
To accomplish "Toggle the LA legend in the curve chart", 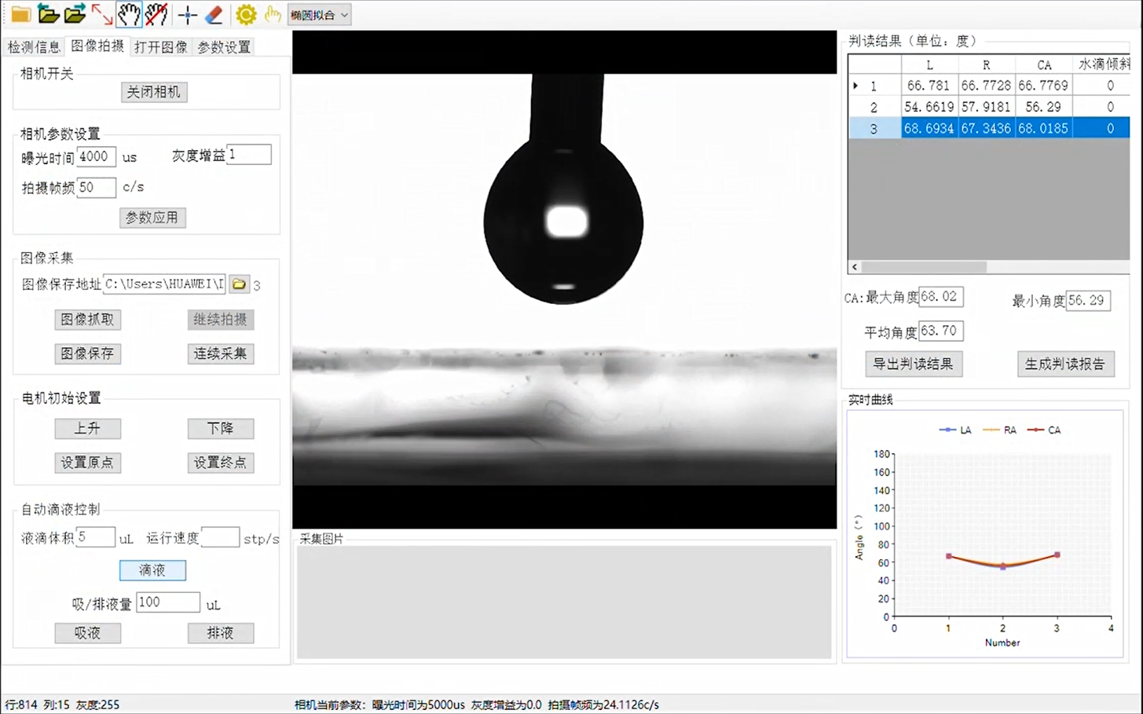I will click(955, 430).
